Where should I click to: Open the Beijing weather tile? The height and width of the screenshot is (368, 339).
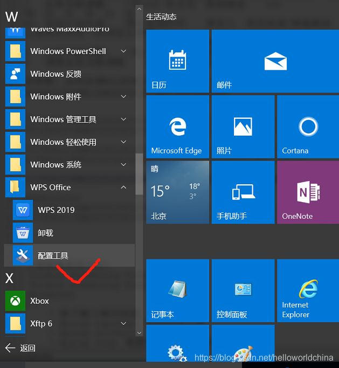[177, 192]
